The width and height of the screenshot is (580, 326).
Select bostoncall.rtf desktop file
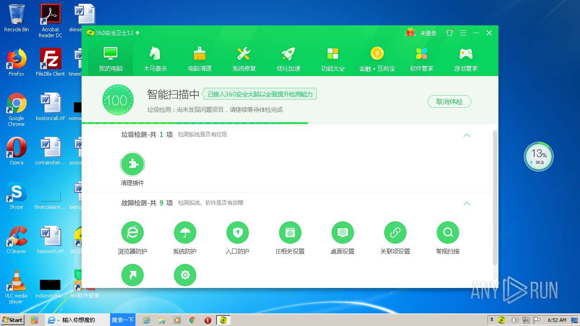point(50,107)
